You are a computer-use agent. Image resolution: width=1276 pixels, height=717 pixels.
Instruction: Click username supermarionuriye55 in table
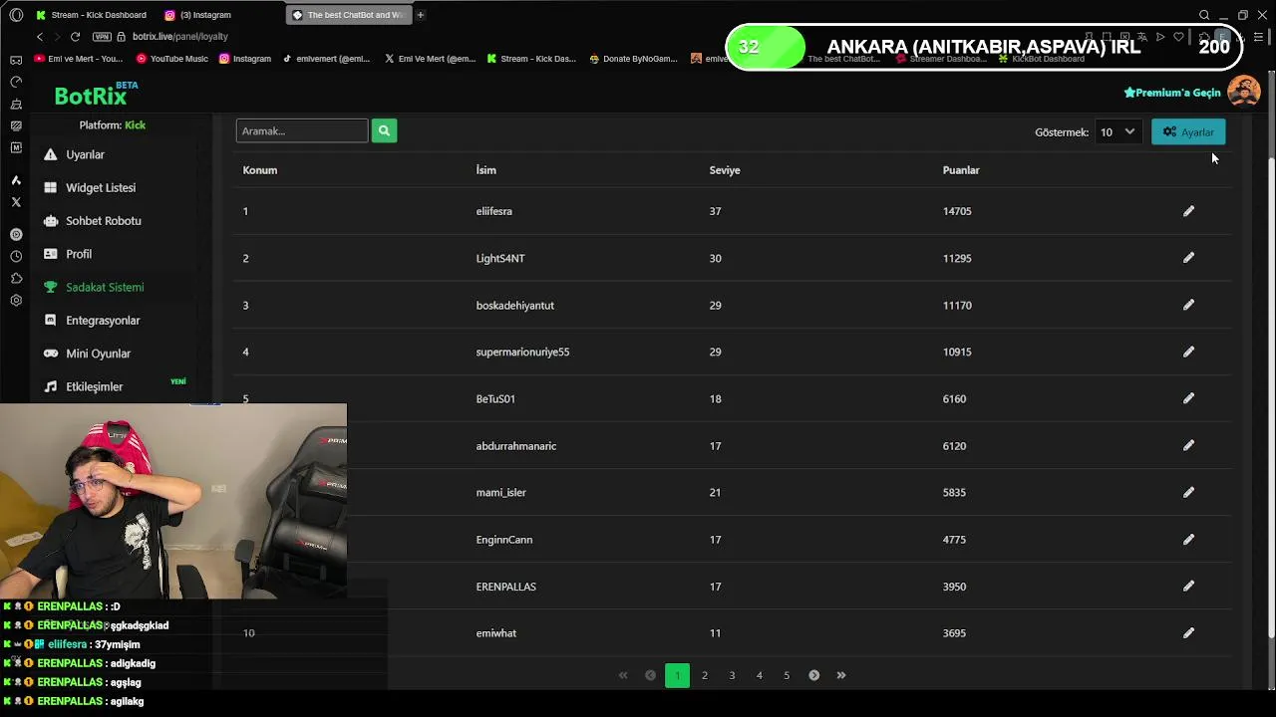pyautogui.click(x=522, y=352)
